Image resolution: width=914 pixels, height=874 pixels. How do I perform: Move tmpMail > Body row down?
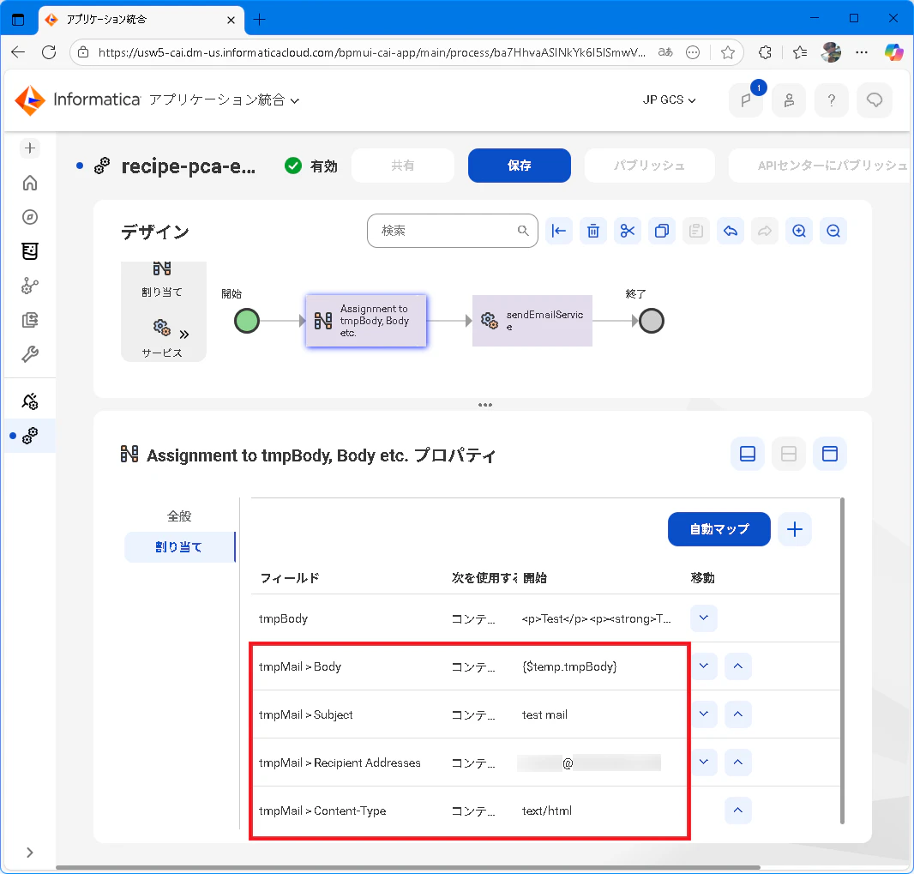point(704,666)
